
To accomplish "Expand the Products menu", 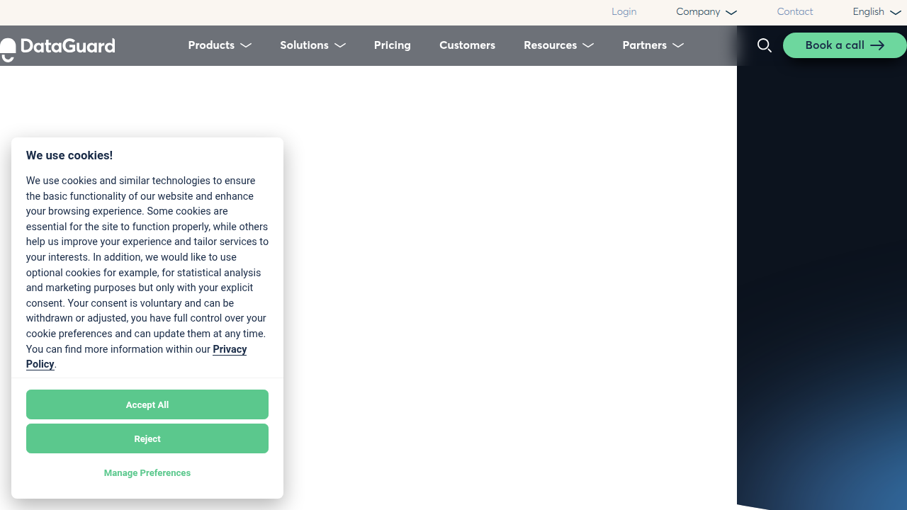I will point(220,45).
